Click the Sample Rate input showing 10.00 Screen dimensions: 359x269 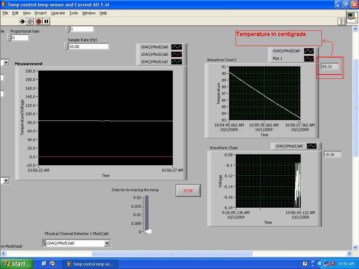pos(89,47)
